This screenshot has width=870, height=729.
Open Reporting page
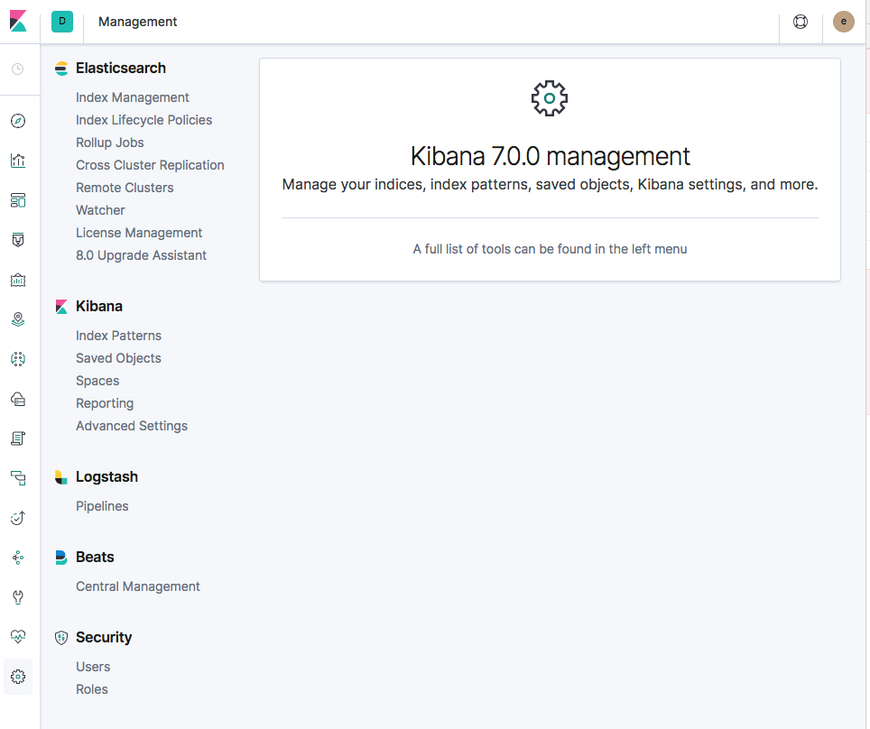point(105,403)
